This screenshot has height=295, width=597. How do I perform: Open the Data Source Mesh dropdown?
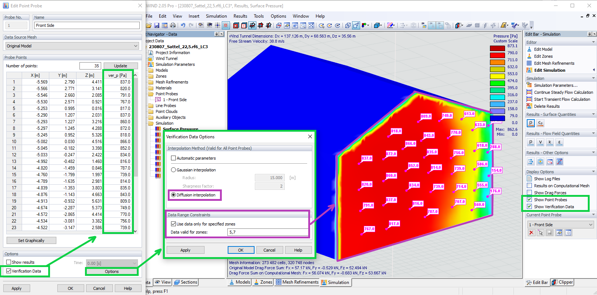[72, 46]
